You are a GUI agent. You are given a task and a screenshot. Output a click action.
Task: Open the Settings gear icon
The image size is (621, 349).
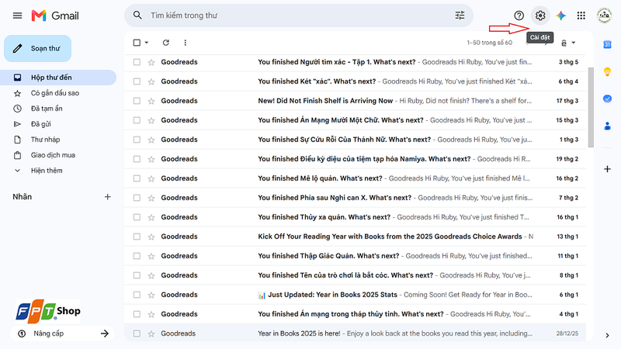[540, 16]
